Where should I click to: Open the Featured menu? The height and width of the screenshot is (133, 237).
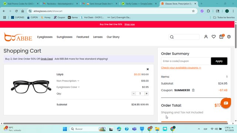83,37
